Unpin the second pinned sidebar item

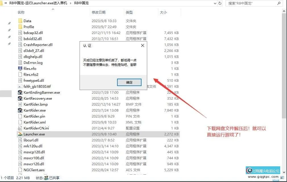9,30
